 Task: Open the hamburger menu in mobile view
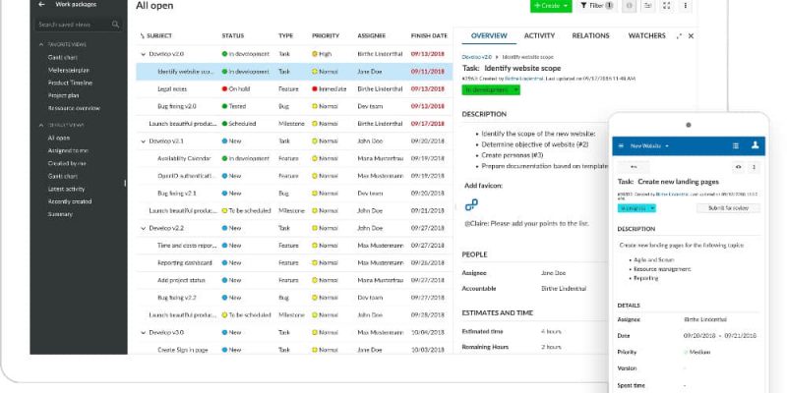pyautogui.click(x=621, y=145)
